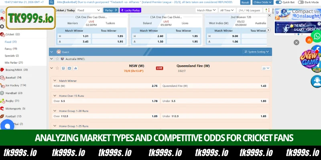Screen dimensions: 321x160
Task: Open the Specials (2) submenu item
Action: coord(12,56)
